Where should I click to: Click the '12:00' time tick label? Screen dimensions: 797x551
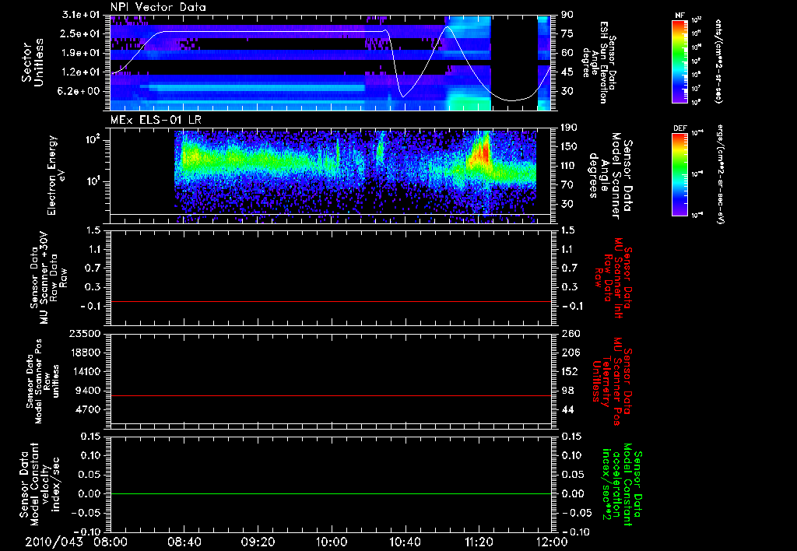(x=552, y=542)
